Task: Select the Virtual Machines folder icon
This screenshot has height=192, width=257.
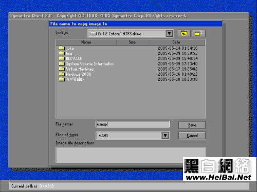Action: (x=62, y=69)
